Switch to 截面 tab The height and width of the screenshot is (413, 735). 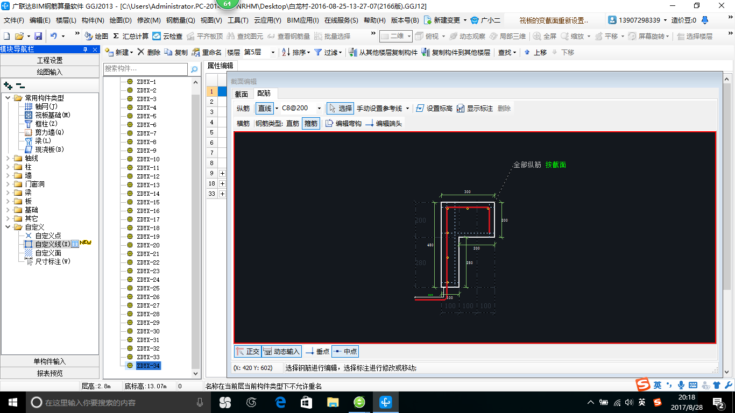point(241,94)
